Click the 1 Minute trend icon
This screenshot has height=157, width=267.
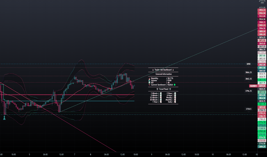pos(161,93)
